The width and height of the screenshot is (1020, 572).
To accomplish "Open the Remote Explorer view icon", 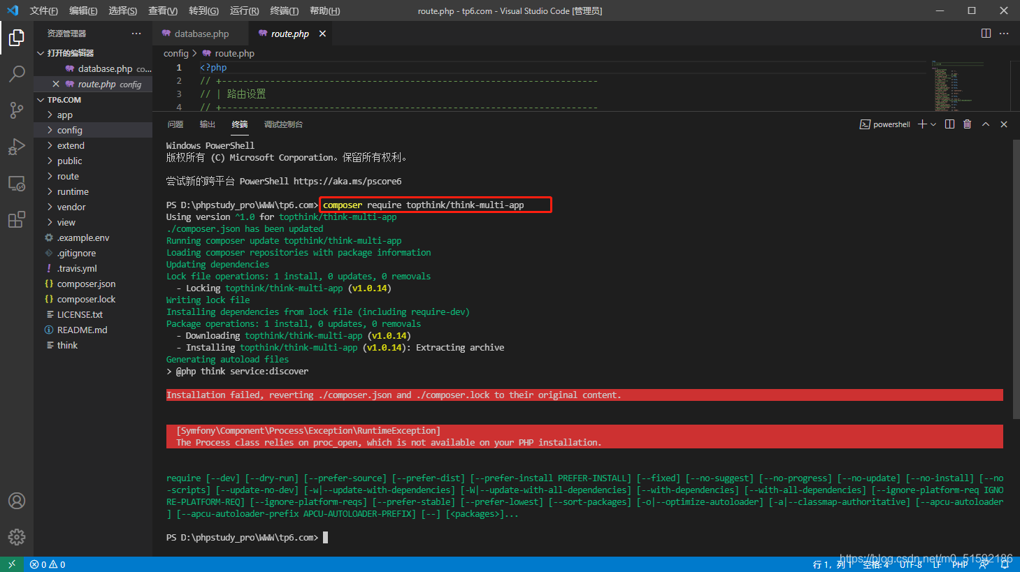I will point(17,183).
